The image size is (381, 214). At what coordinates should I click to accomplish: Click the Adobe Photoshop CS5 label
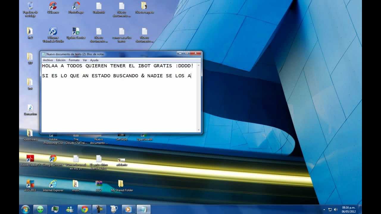coord(53,141)
